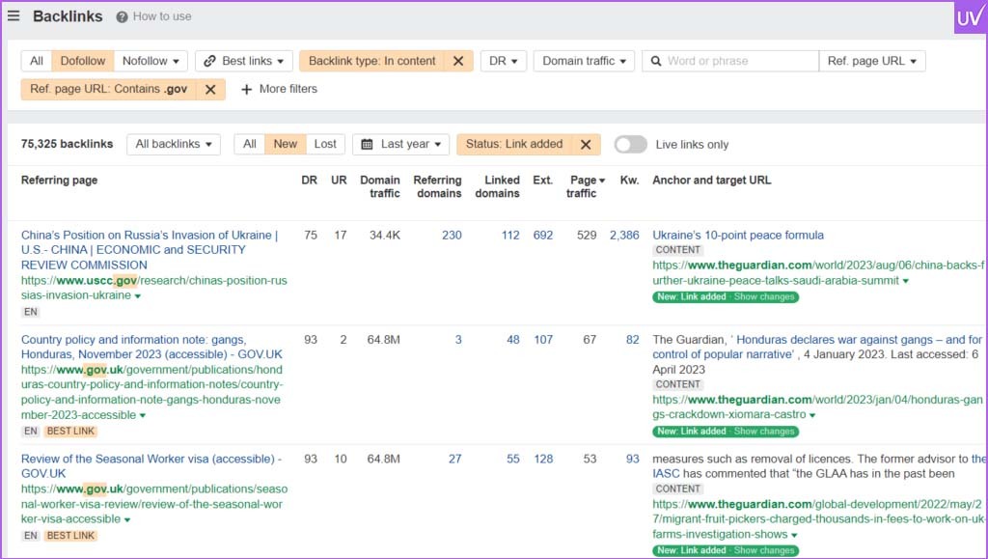This screenshot has width=988, height=559.
Task: Expand the migrant-fruit-pickers target URL arrow
Action: click(794, 536)
